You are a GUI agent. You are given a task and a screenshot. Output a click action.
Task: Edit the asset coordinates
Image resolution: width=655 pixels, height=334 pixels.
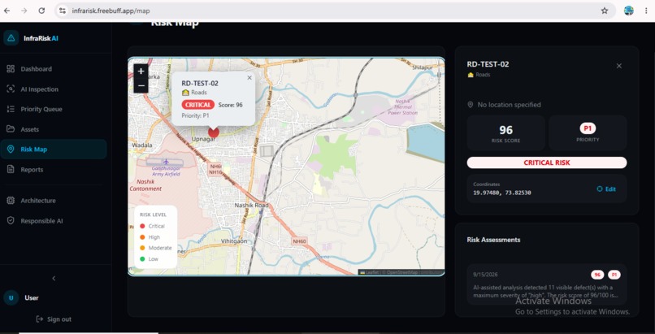[x=606, y=189]
